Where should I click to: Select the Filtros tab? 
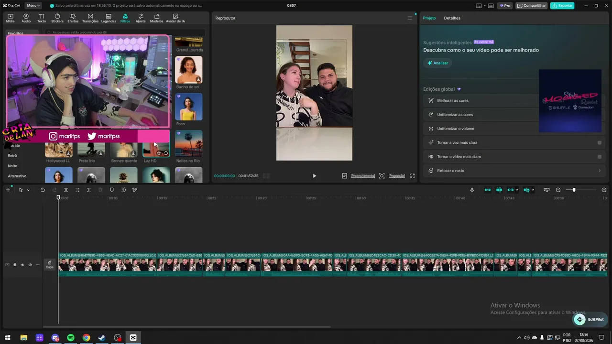pyautogui.click(x=125, y=18)
